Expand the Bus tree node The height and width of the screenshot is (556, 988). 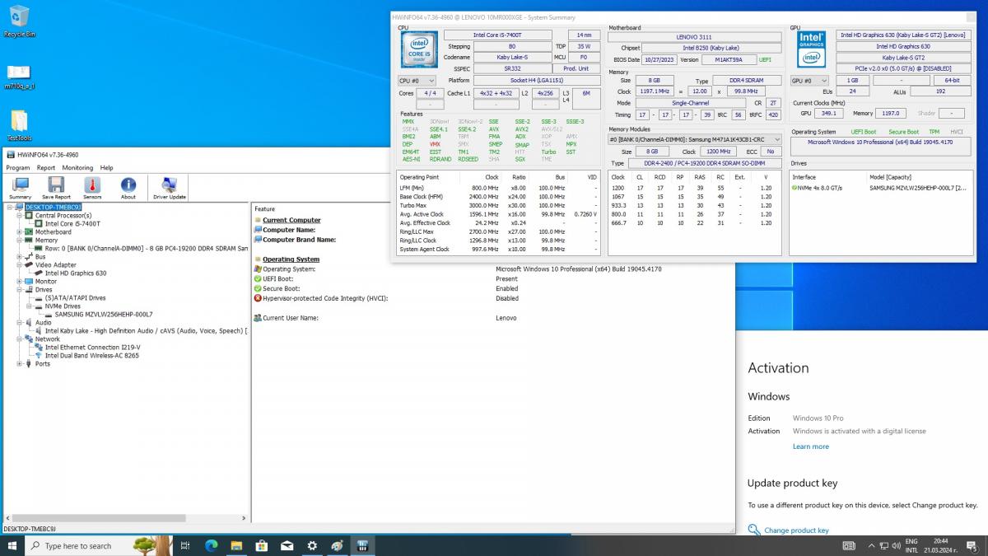20,257
